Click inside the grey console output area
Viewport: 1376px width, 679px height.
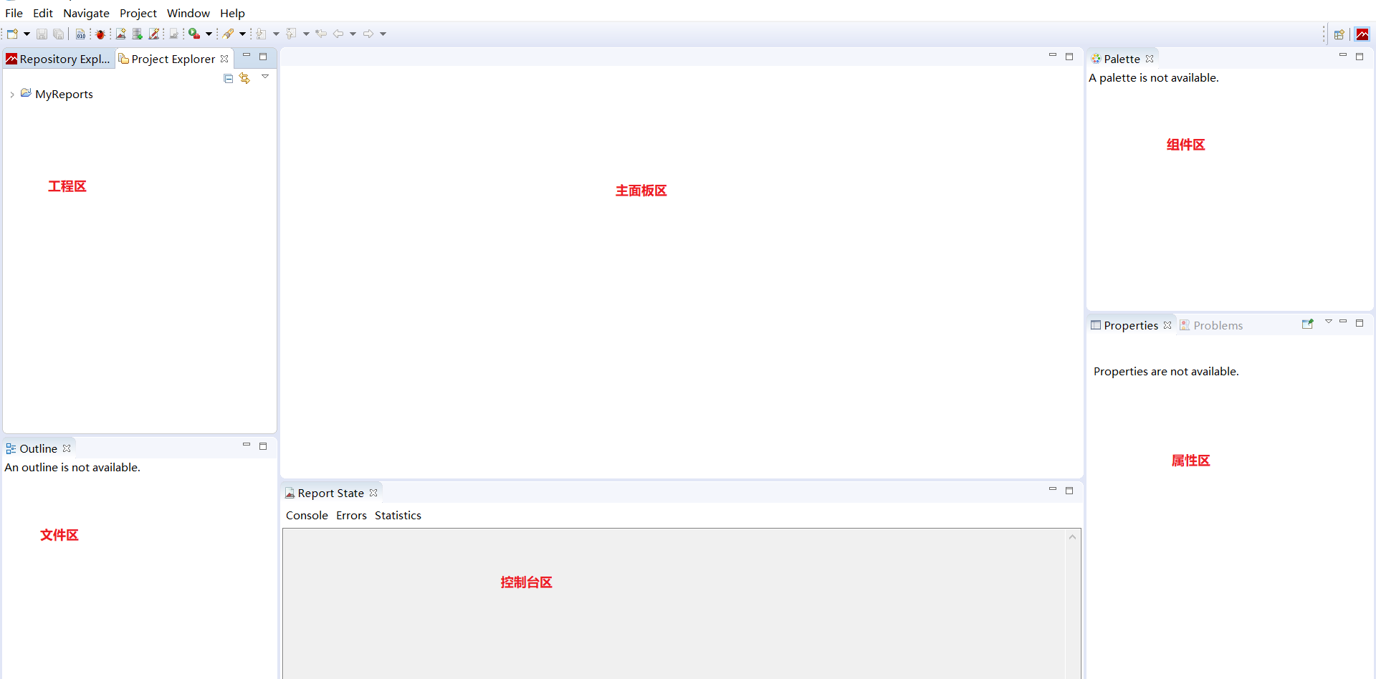point(674,604)
